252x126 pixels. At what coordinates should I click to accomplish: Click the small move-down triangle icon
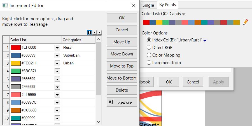coord(99,32)
